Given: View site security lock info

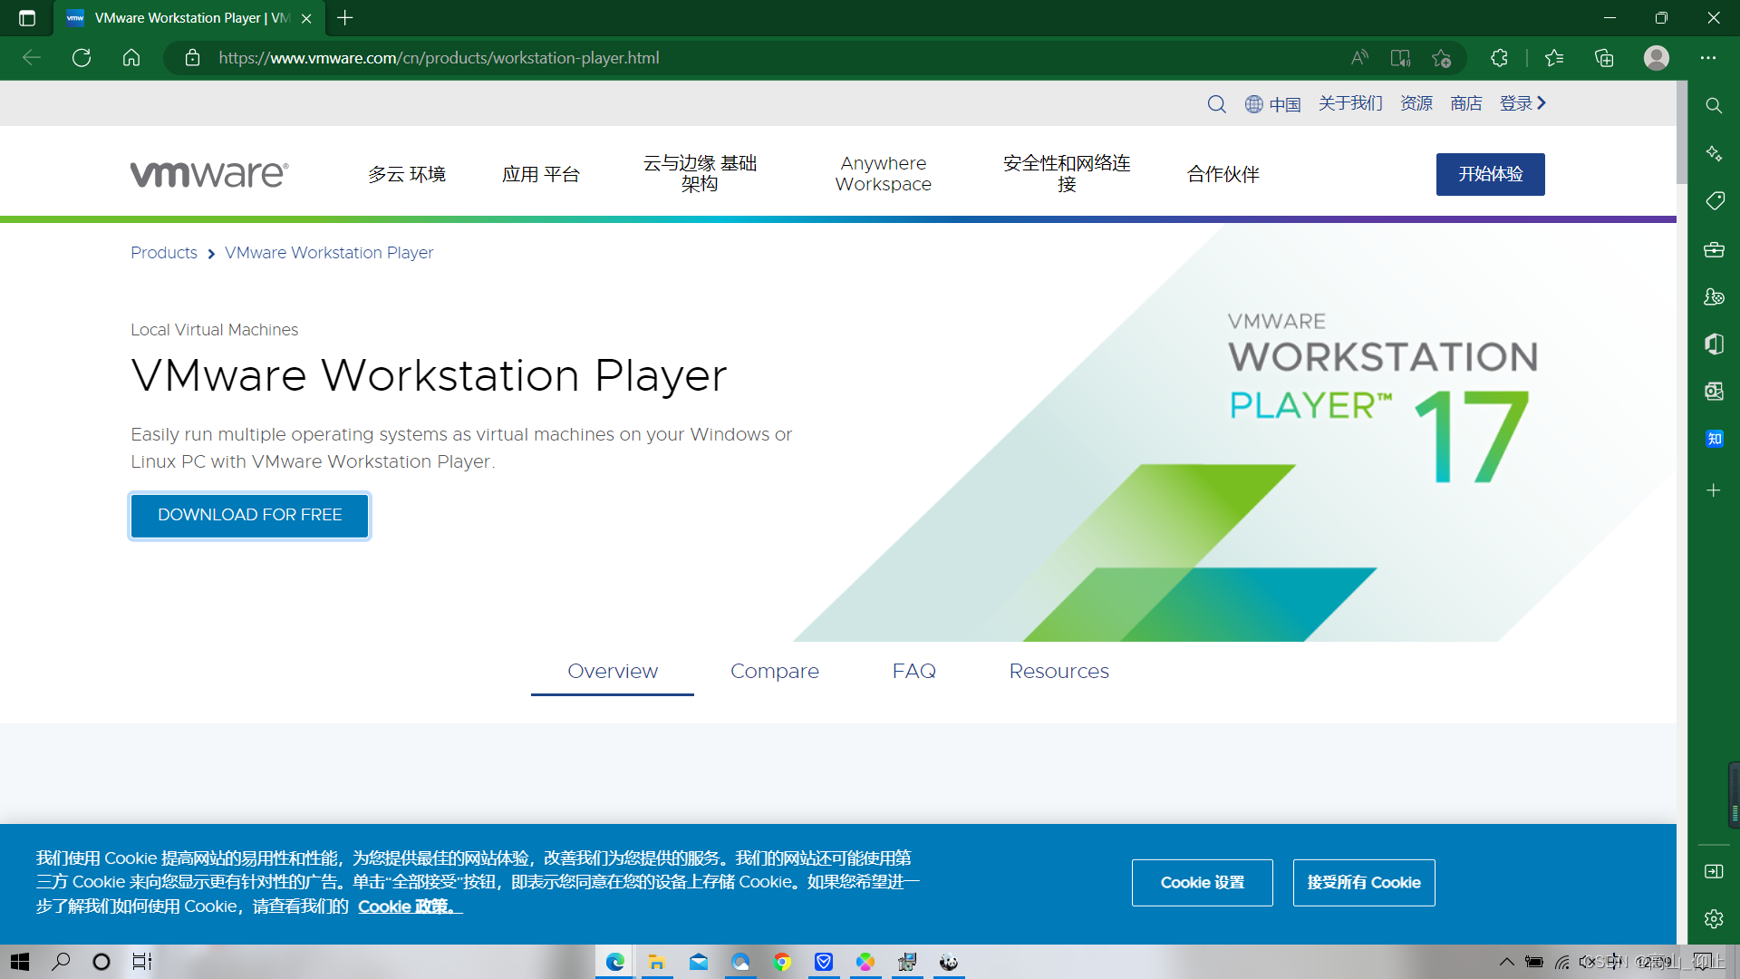Looking at the screenshot, I should pyautogui.click(x=192, y=58).
